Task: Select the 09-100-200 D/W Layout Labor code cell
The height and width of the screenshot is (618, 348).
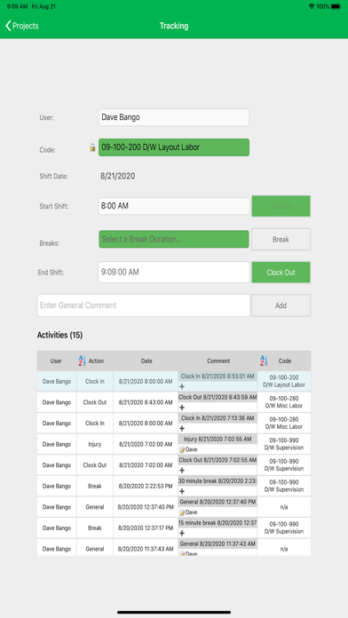Action: [x=284, y=381]
